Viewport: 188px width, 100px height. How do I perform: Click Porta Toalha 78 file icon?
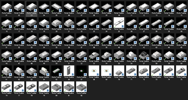[x=32, y=87]
